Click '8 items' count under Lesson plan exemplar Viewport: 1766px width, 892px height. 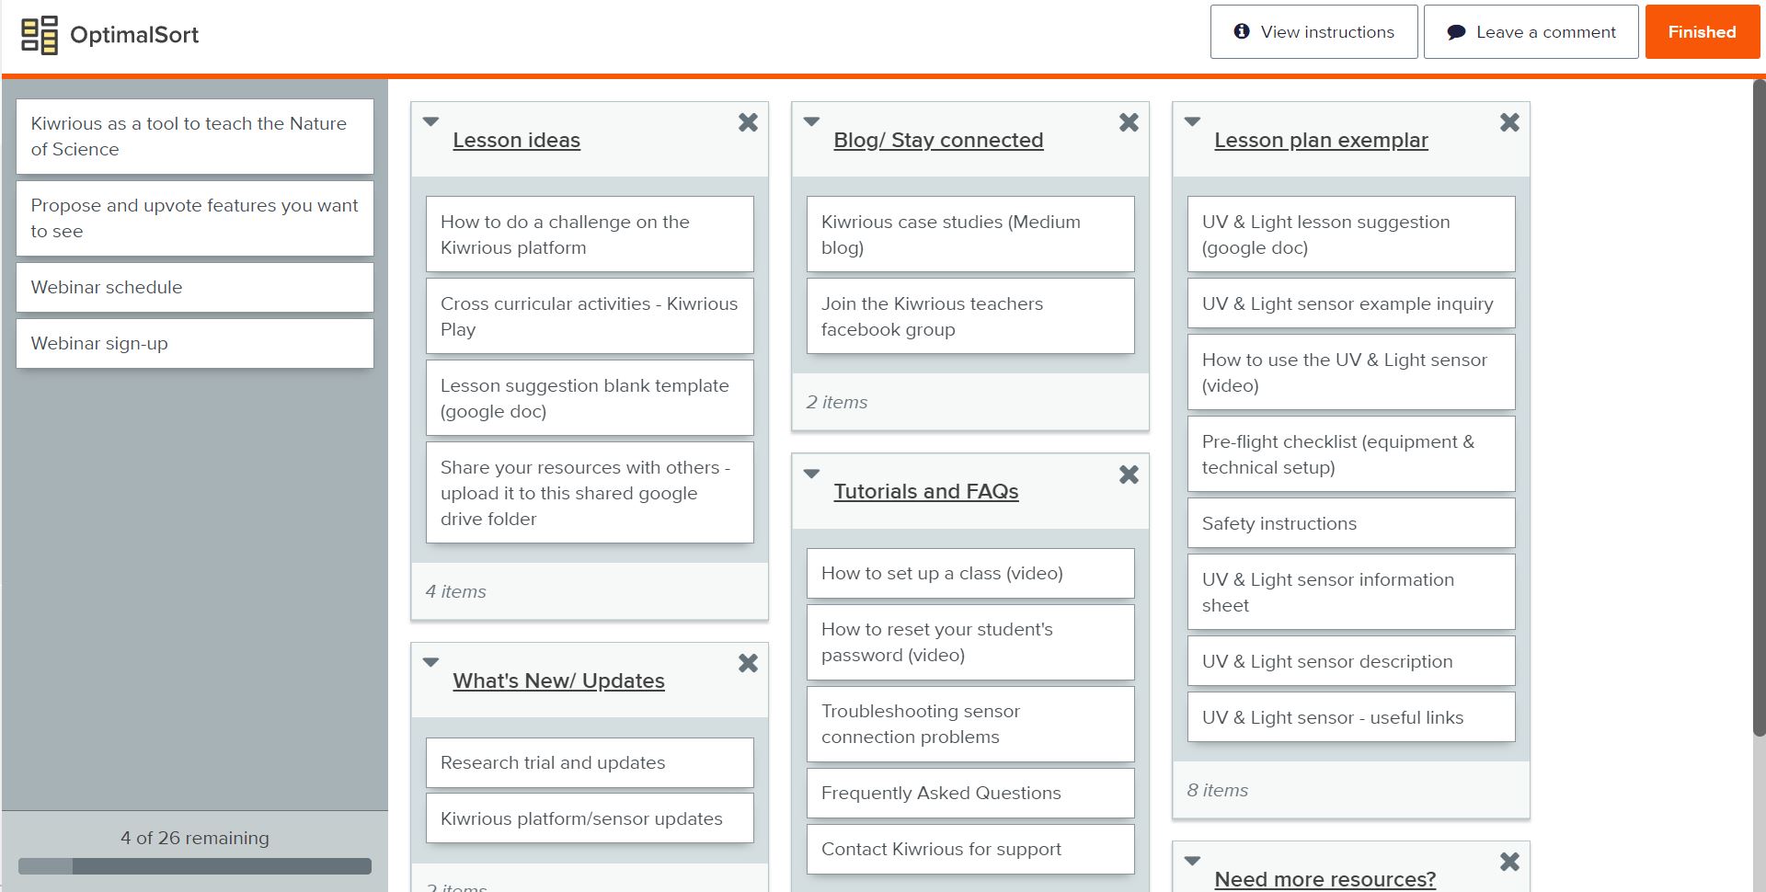pos(1217,790)
